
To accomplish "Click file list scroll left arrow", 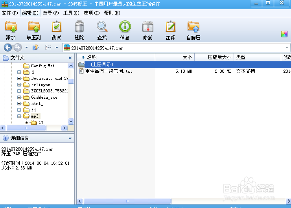I will point(80,201).
